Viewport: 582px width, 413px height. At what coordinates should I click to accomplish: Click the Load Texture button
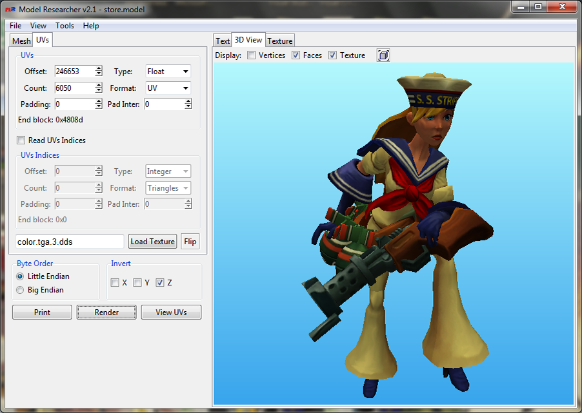[x=152, y=242]
